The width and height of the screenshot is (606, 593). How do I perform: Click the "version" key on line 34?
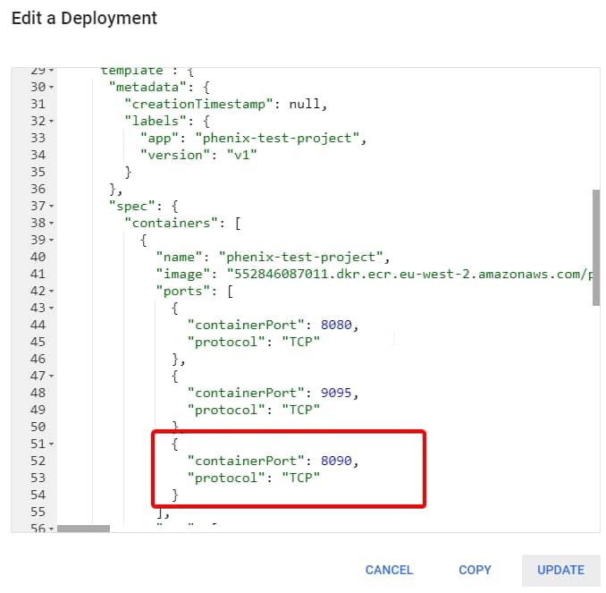[175, 156]
